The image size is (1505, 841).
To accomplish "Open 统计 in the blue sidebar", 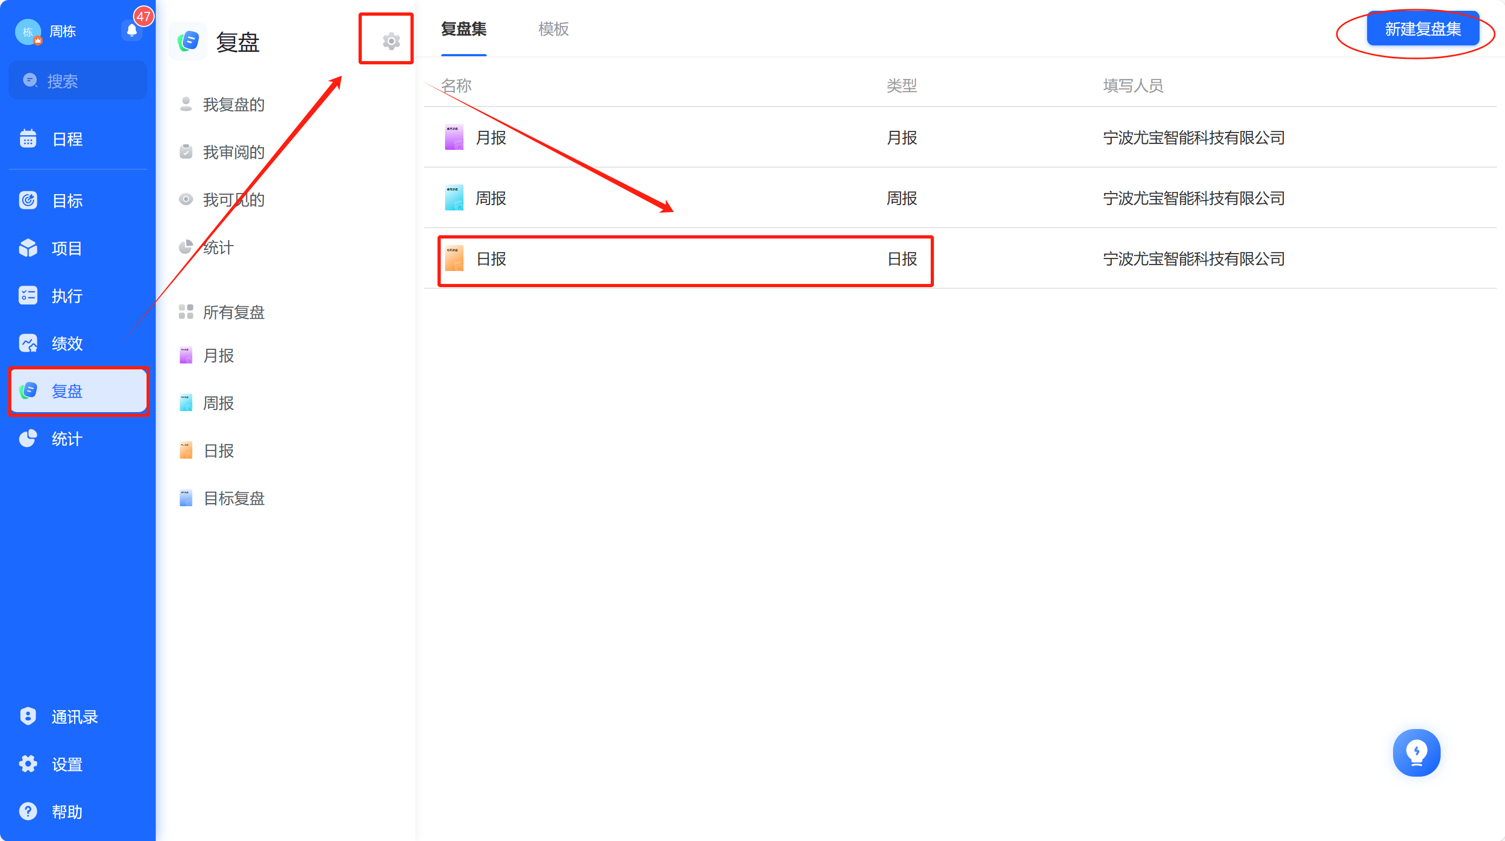I will 78,439.
